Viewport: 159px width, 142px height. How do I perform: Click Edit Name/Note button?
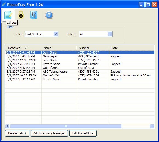tap(83, 133)
